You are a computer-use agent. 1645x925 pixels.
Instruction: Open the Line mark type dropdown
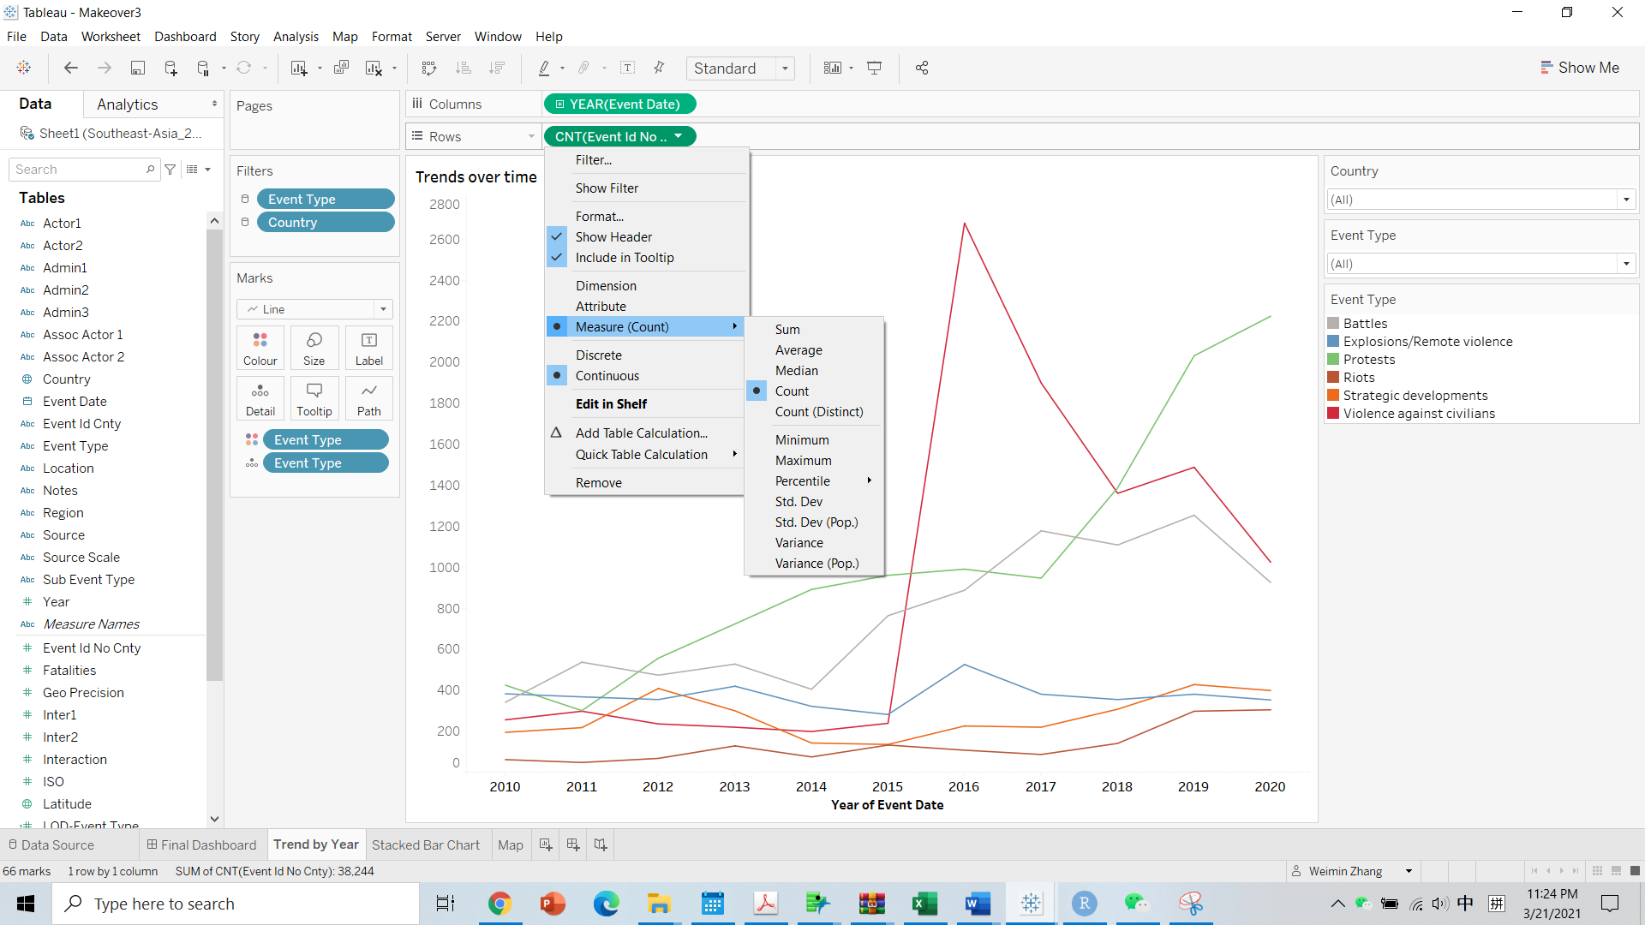pos(383,309)
